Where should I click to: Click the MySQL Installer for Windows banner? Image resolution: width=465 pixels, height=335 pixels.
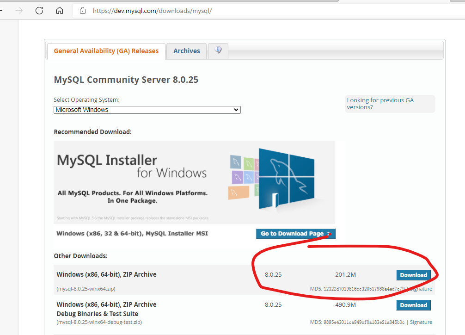(195, 182)
